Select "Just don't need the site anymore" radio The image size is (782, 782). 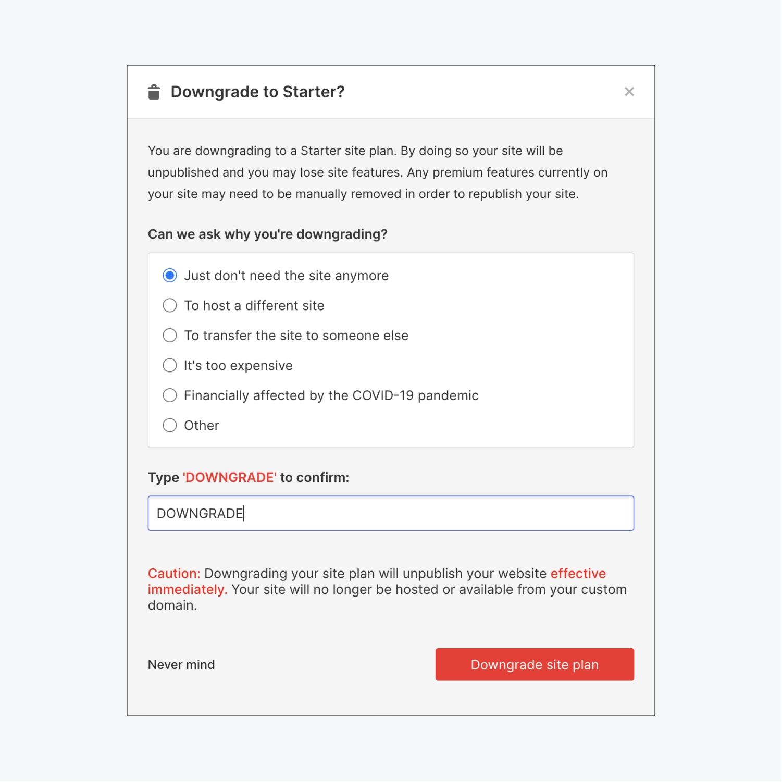170,276
